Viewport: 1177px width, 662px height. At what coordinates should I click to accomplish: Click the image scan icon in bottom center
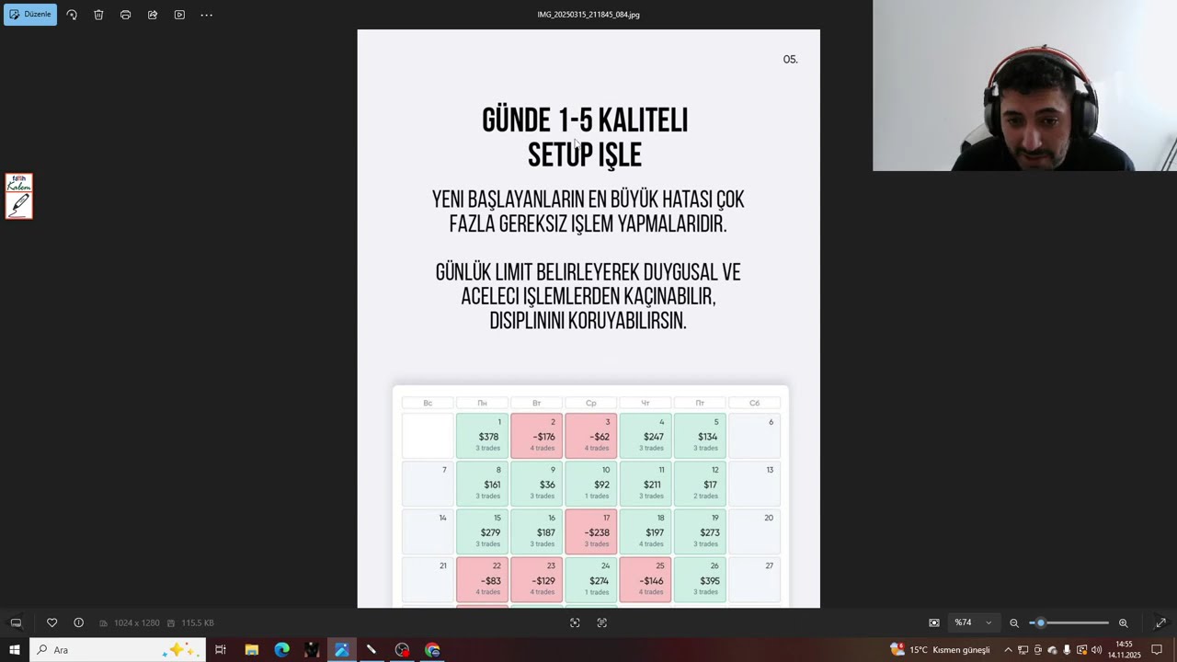(575, 622)
